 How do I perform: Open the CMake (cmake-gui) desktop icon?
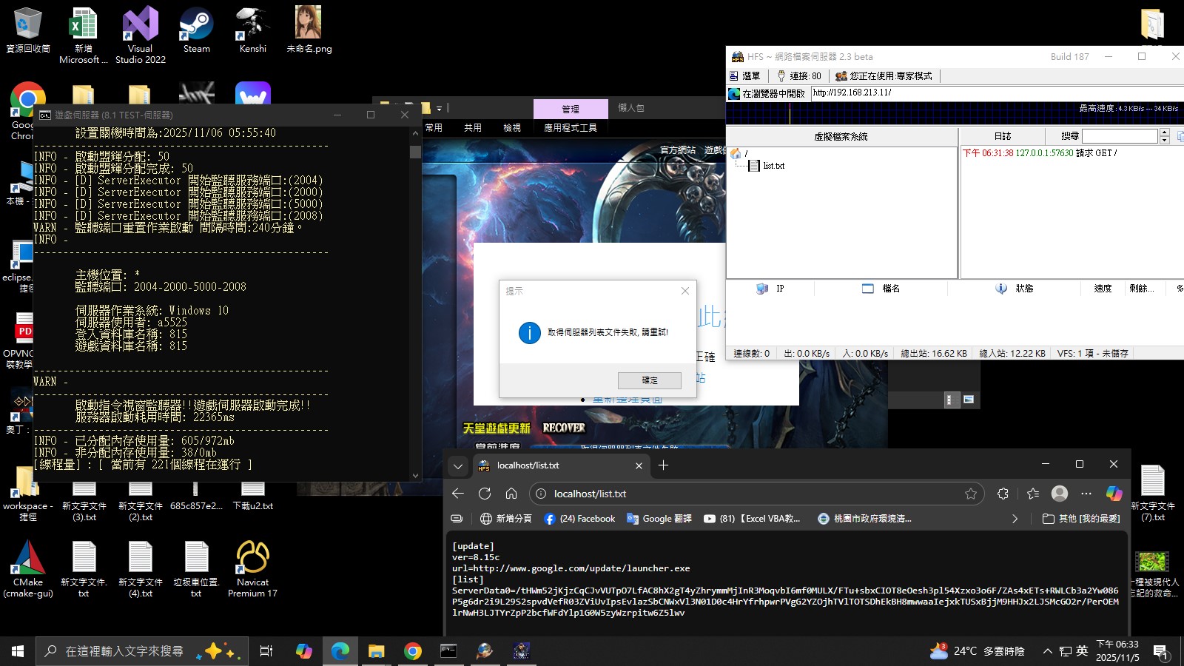click(28, 568)
